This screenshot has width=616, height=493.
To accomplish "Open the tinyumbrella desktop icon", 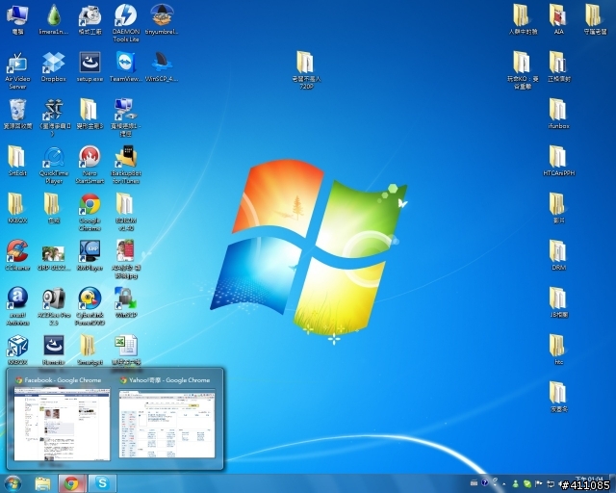I will coord(162,19).
